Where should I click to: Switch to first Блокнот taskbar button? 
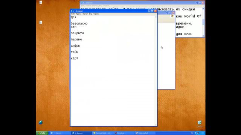60,133
